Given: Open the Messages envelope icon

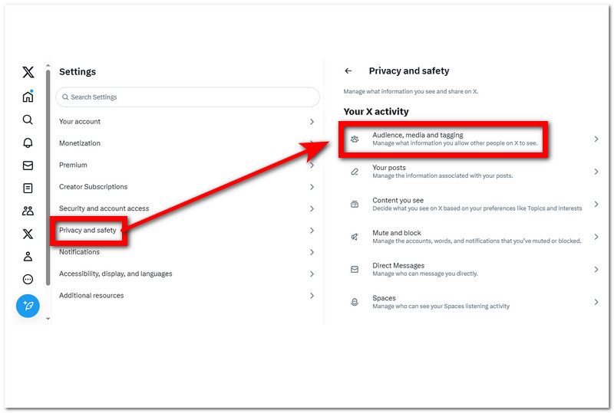Looking at the screenshot, I should click(x=28, y=166).
